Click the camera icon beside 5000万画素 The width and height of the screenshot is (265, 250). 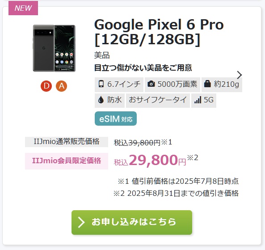tap(151, 84)
